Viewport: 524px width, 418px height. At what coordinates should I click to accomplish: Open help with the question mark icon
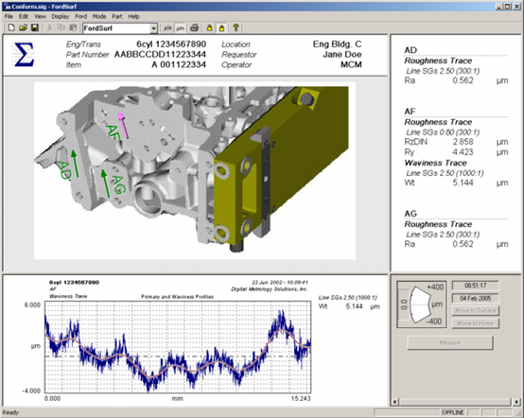[236, 27]
